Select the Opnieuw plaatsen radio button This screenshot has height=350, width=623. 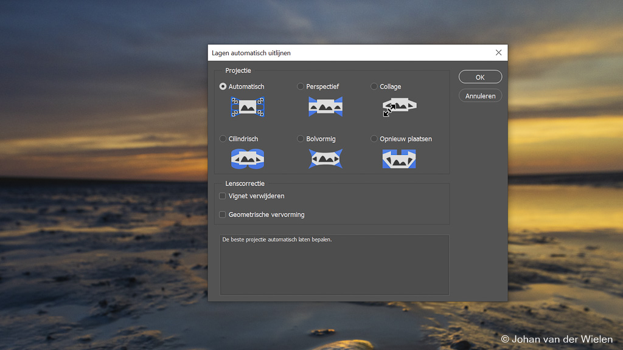tap(374, 139)
